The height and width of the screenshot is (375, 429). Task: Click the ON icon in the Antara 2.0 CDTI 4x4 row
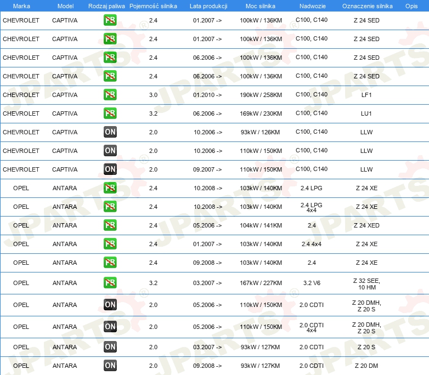(x=110, y=327)
